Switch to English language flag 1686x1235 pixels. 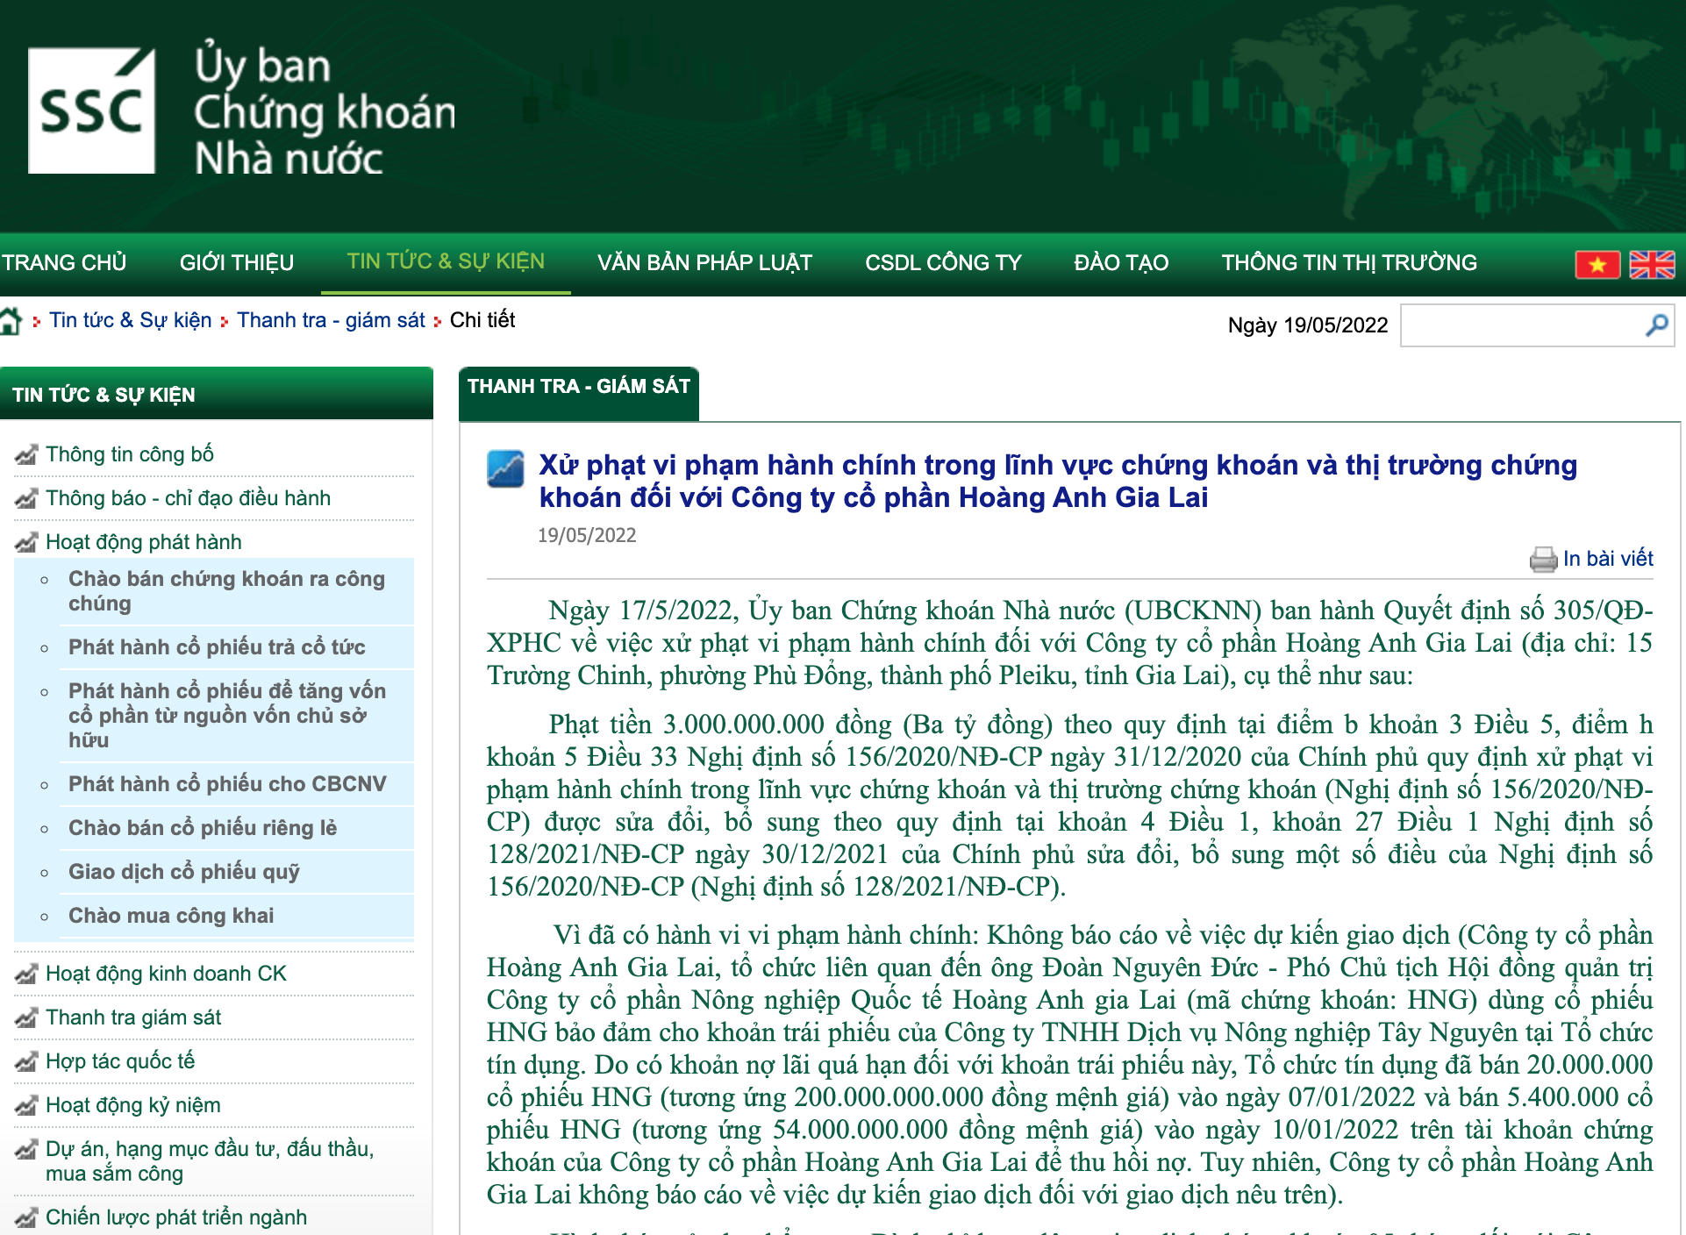1652,264
